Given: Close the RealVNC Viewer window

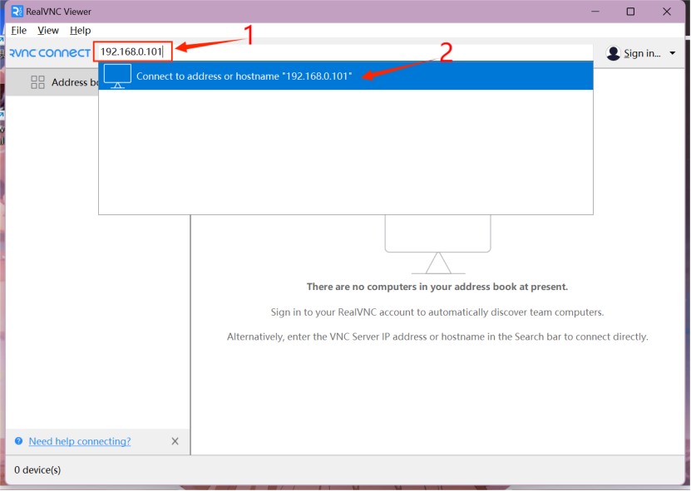Looking at the screenshot, I should pyautogui.click(x=667, y=12).
